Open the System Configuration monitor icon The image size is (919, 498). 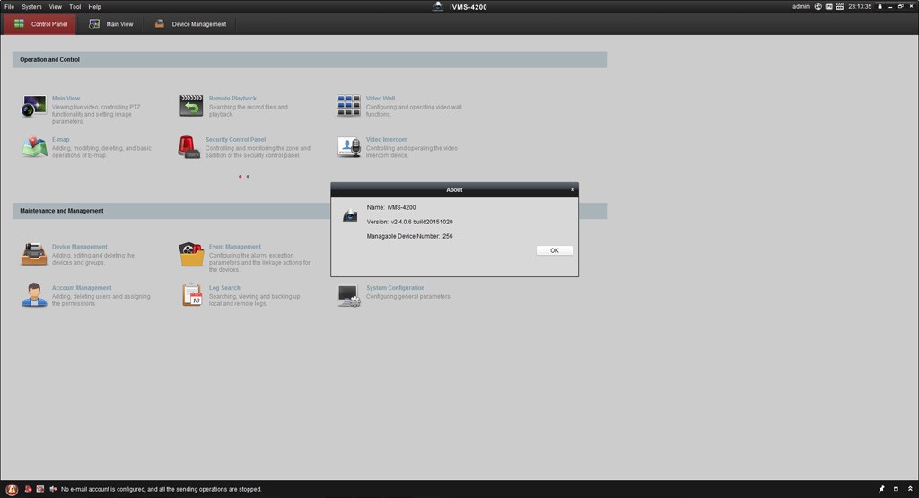[x=348, y=295]
